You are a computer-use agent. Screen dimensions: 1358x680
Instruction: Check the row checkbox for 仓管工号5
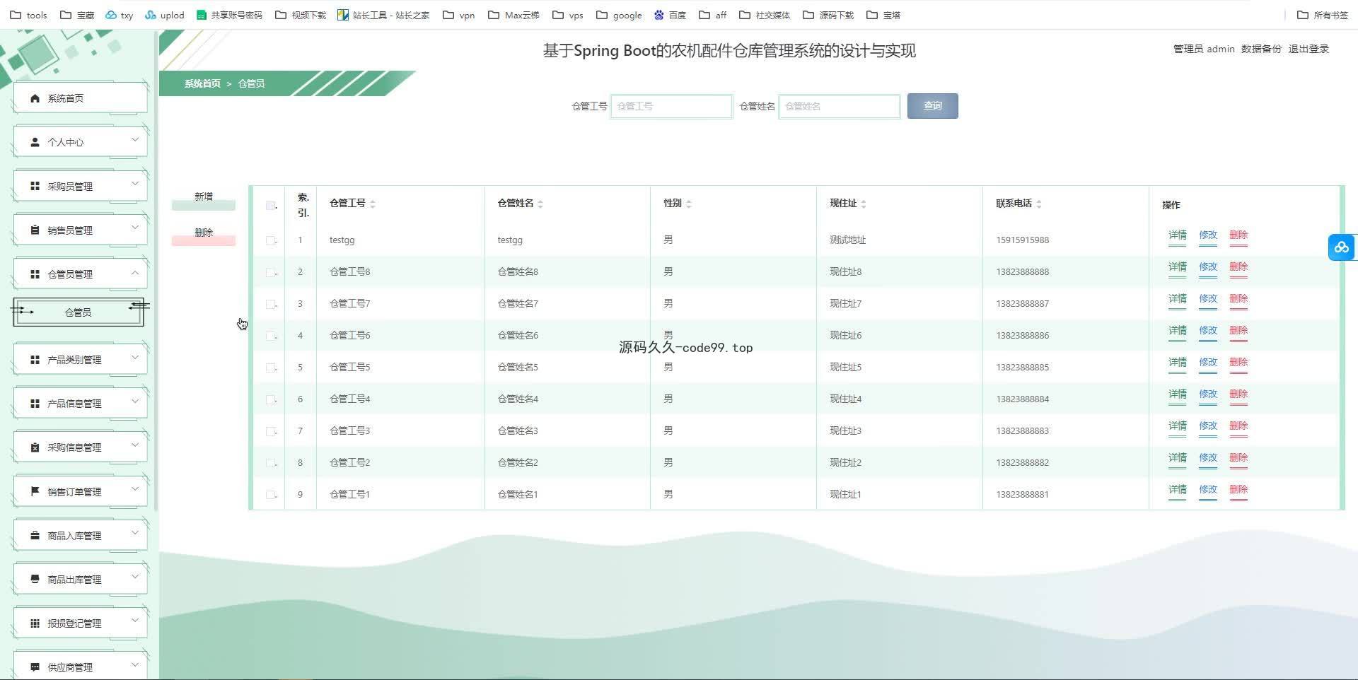coord(270,368)
